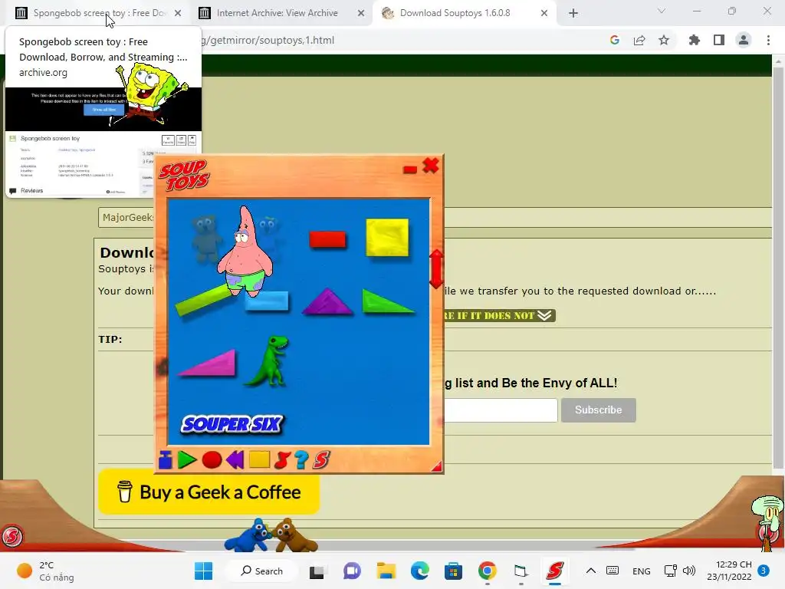
Task: Bookmark this page with the star
Action: pyautogui.click(x=664, y=40)
